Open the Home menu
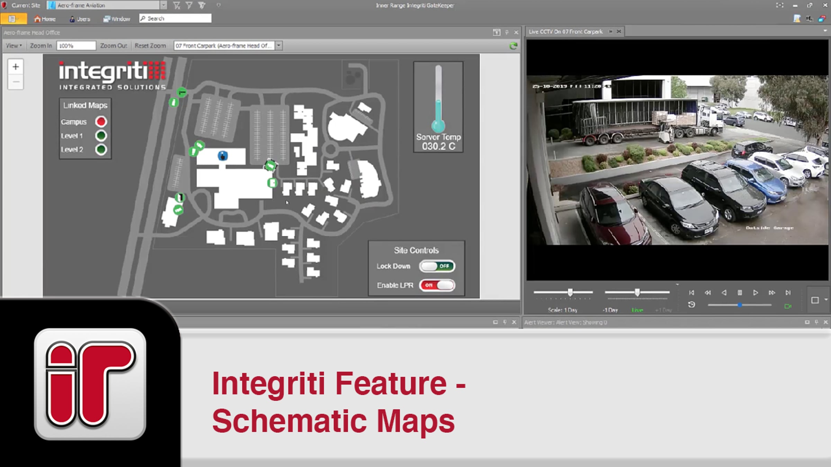 click(x=45, y=19)
